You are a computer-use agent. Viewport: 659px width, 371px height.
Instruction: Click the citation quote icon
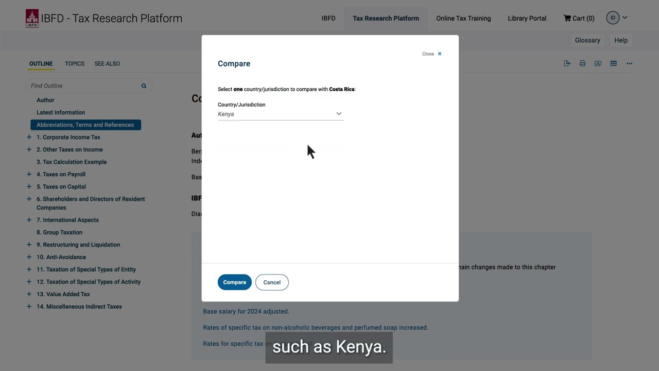point(598,63)
